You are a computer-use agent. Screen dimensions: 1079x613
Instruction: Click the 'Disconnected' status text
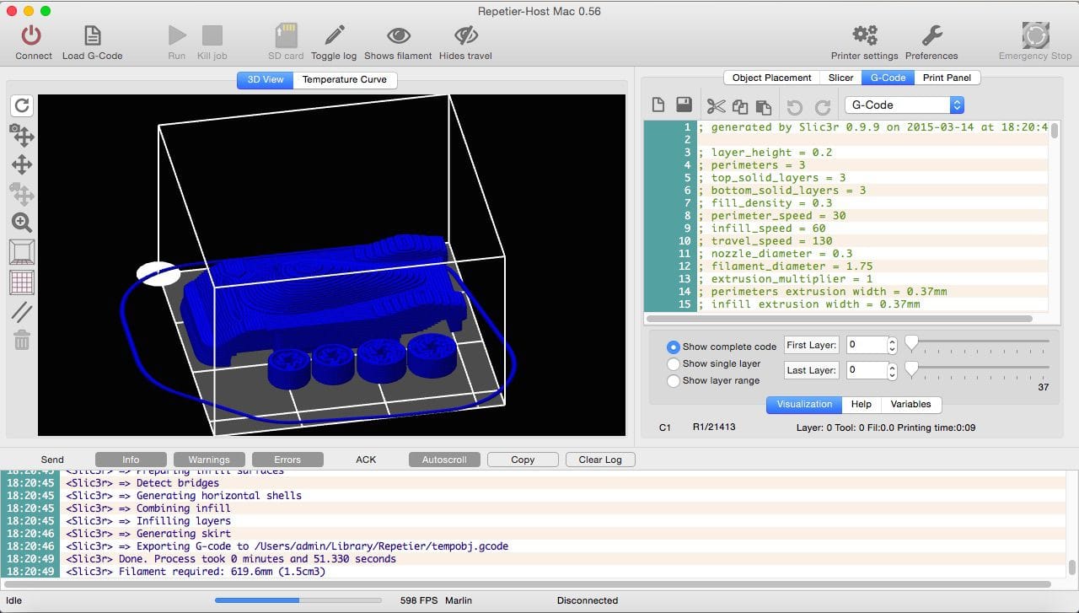coord(588,600)
